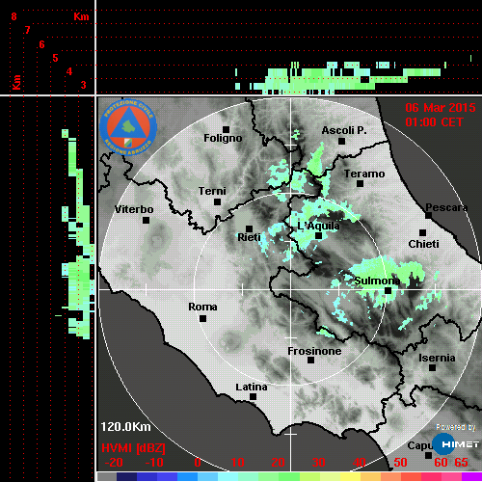
Task: Click the HIMET logo
Action: (x=455, y=444)
